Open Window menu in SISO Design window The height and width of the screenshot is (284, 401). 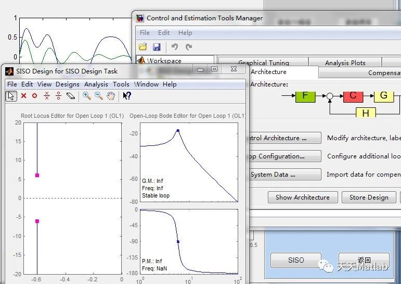(146, 84)
